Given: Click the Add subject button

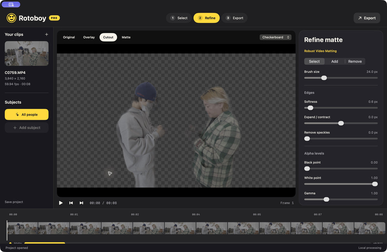Looking at the screenshot, I should coord(26,128).
